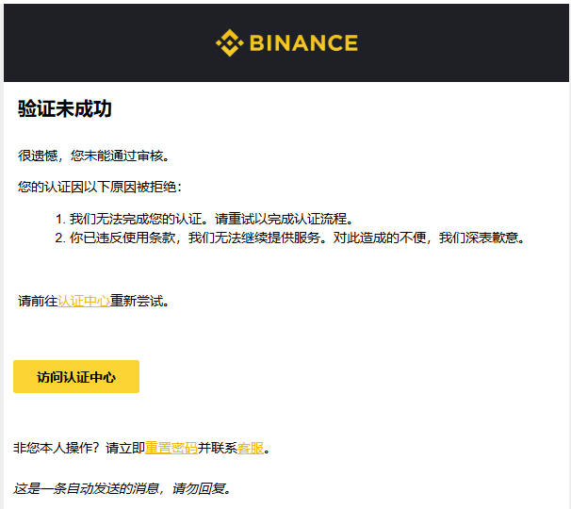Click the BINANCE wordmark text
This screenshot has width=571, height=509.
[303, 43]
